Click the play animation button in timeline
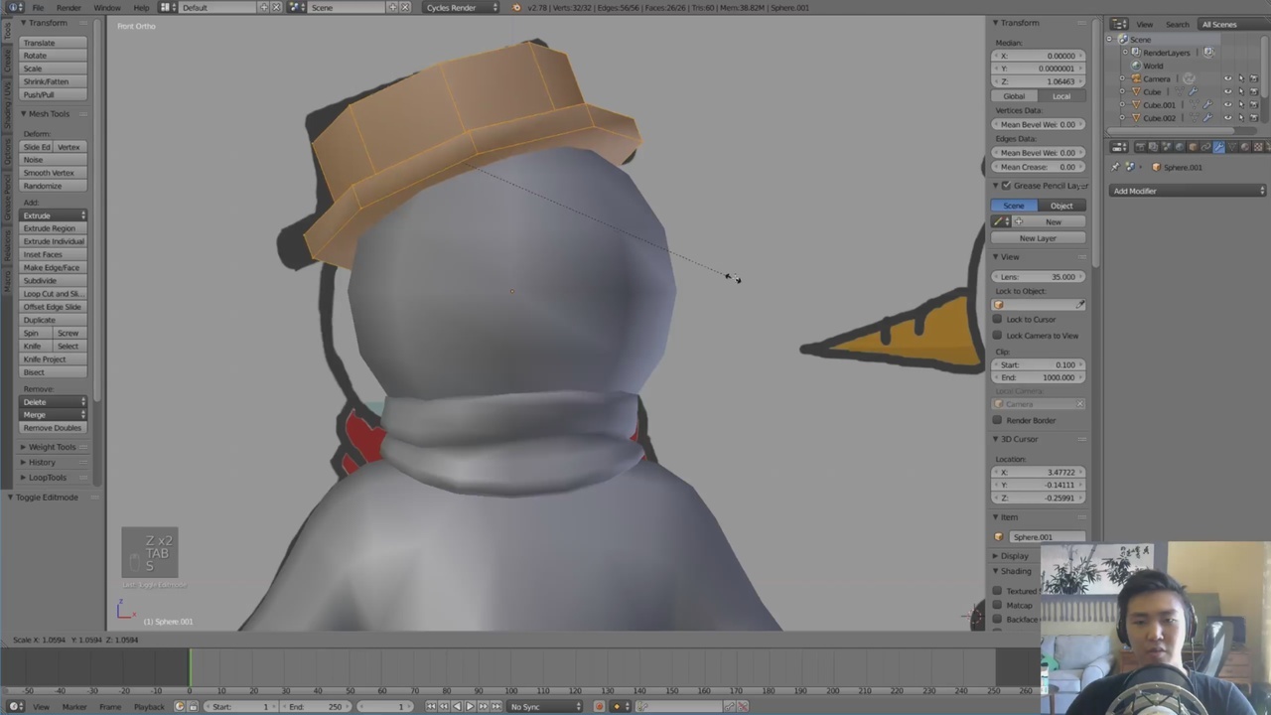 coord(470,706)
